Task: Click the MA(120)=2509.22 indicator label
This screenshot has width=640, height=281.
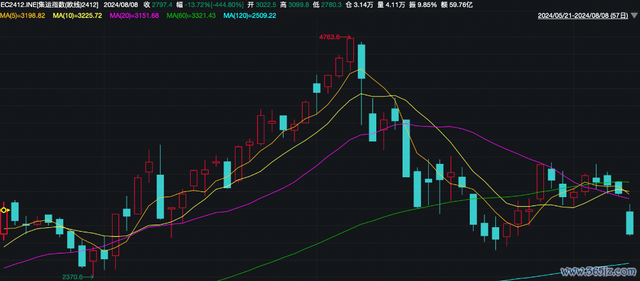Action: click(250, 16)
